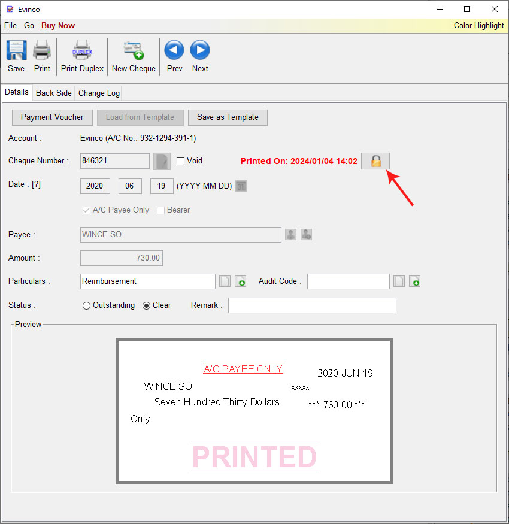Open the Go menu

pos(29,25)
